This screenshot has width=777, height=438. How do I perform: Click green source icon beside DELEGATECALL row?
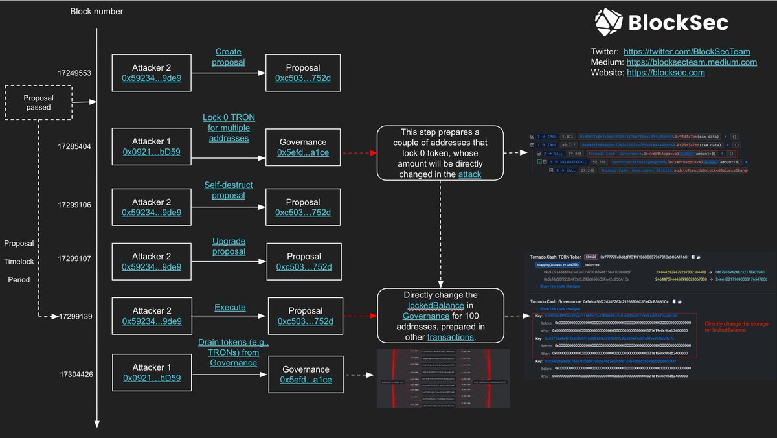coord(539,162)
